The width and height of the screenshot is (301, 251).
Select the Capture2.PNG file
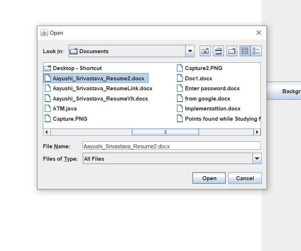pos(199,68)
